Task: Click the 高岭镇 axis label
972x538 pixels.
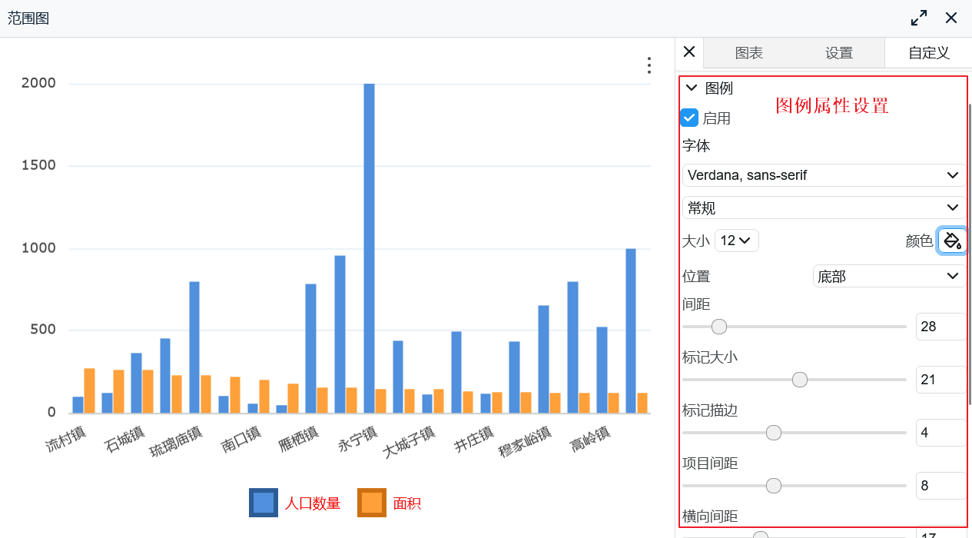Action: [590, 438]
